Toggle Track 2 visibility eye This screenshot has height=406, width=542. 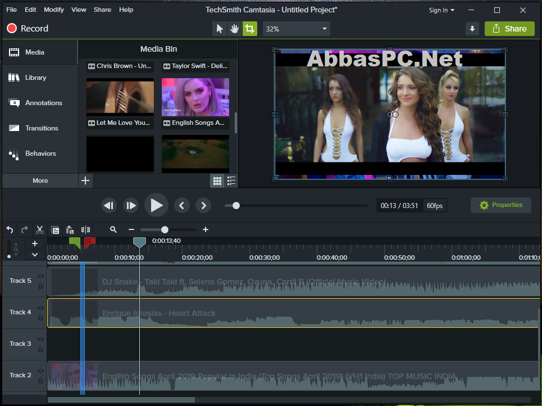point(41,371)
